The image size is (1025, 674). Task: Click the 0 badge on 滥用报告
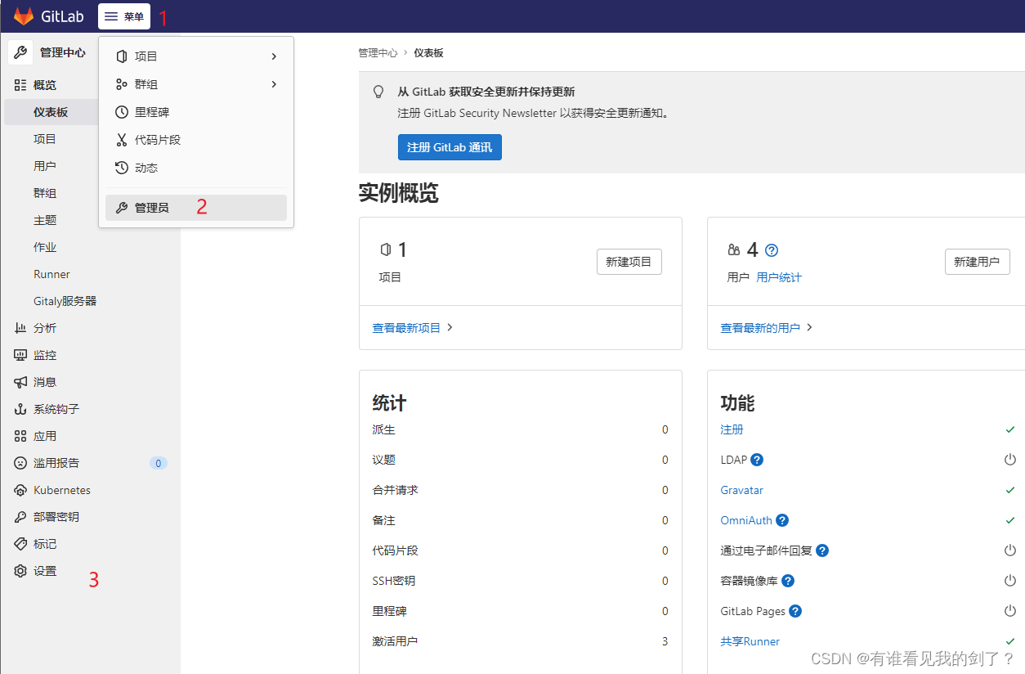click(x=159, y=463)
